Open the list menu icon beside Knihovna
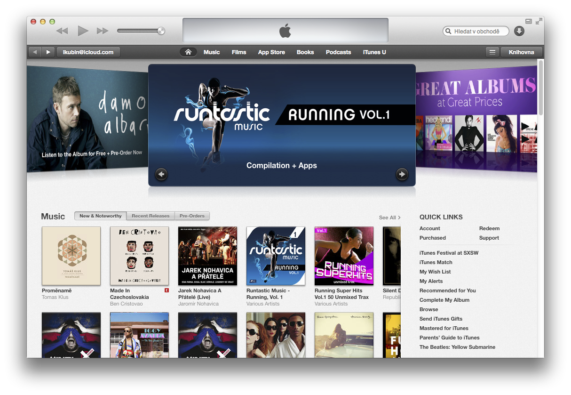This screenshot has height=395, width=571. [492, 52]
